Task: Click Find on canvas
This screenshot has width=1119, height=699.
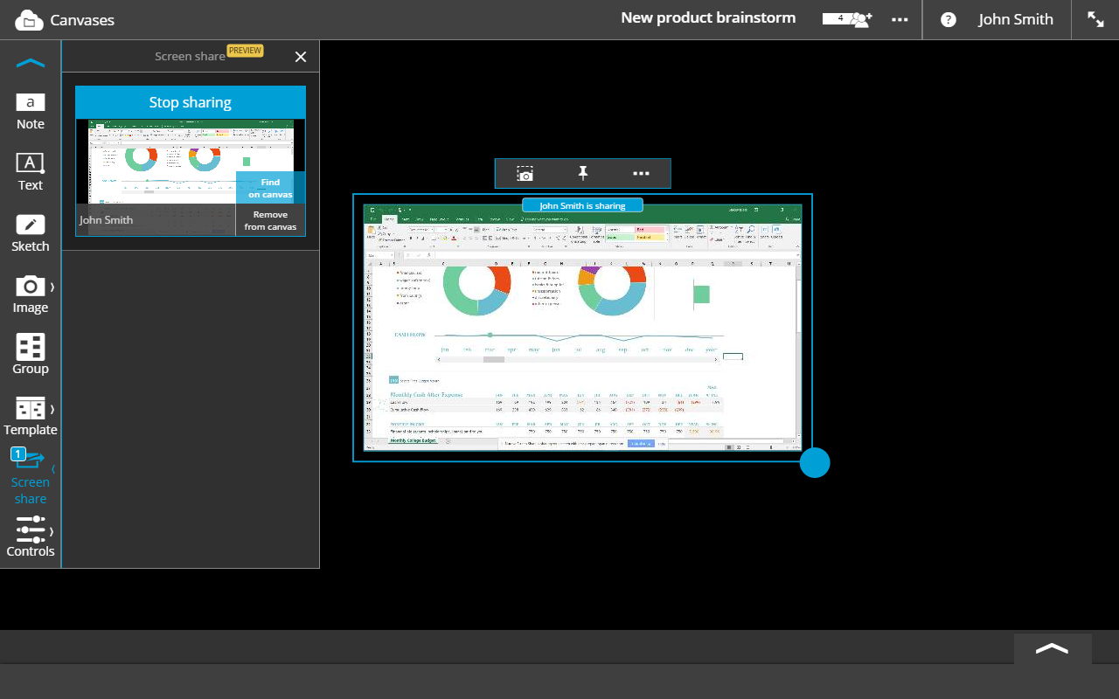Action: [270, 188]
